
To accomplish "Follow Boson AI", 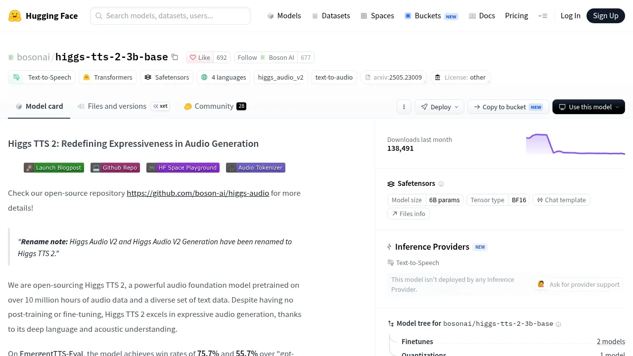I will [266, 57].
